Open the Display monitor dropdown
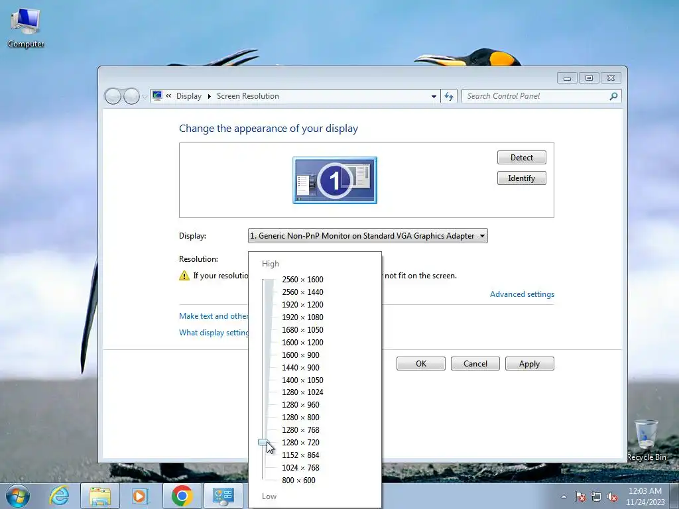This screenshot has width=679, height=509. pos(367,236)
